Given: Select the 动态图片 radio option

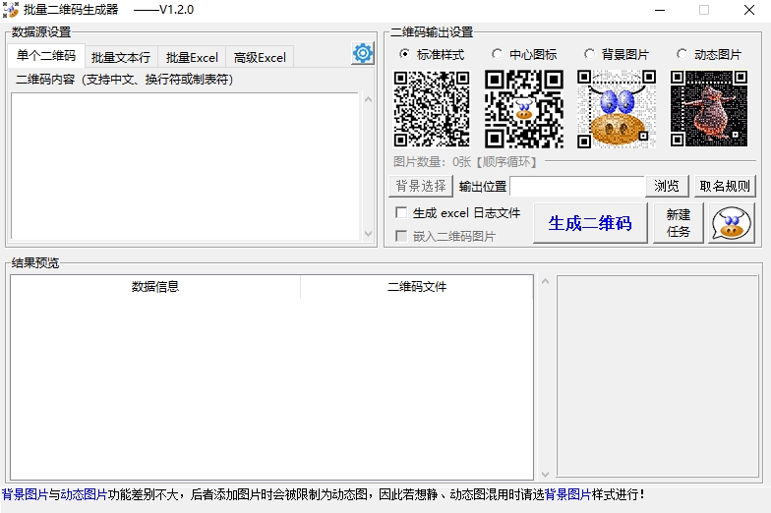Looking at the screenshot, I should 682,54.
